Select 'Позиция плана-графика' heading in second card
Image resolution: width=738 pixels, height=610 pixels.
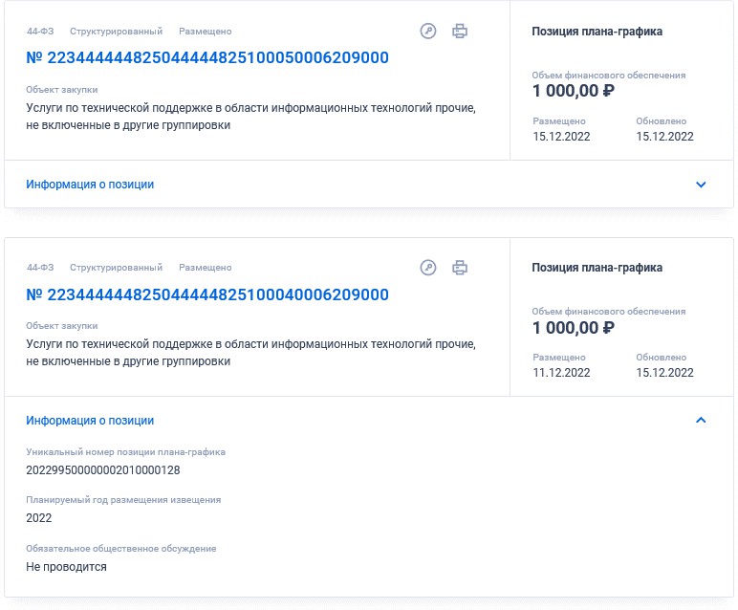(x=597, y=268)
